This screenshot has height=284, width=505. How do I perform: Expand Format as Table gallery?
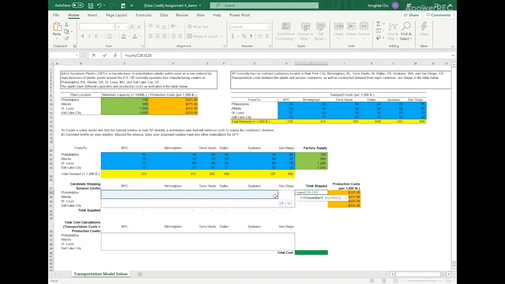pos(305,32)
